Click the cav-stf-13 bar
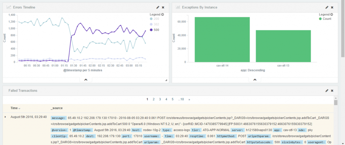 coord(283,46)
